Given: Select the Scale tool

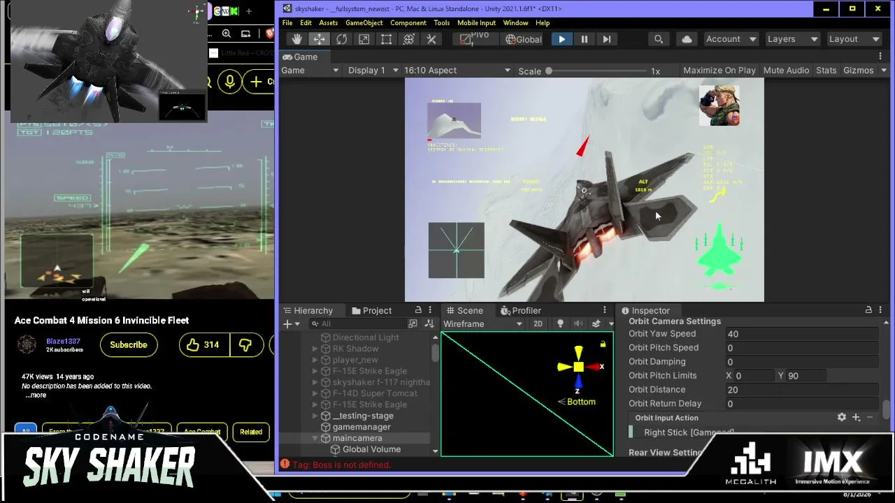Looking at the screenshot, I should tap(364, 39).
